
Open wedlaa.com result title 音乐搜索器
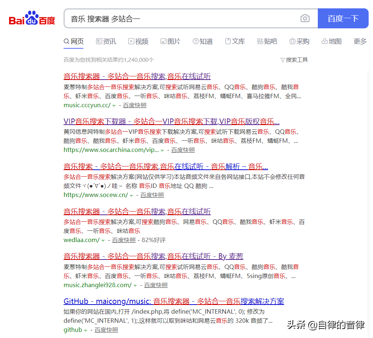[x=137, y=211]
